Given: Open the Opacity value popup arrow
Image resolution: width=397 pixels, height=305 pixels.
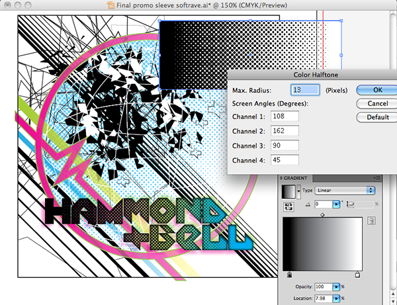Looking at the screenshot, I should click(x=336, y=286).
